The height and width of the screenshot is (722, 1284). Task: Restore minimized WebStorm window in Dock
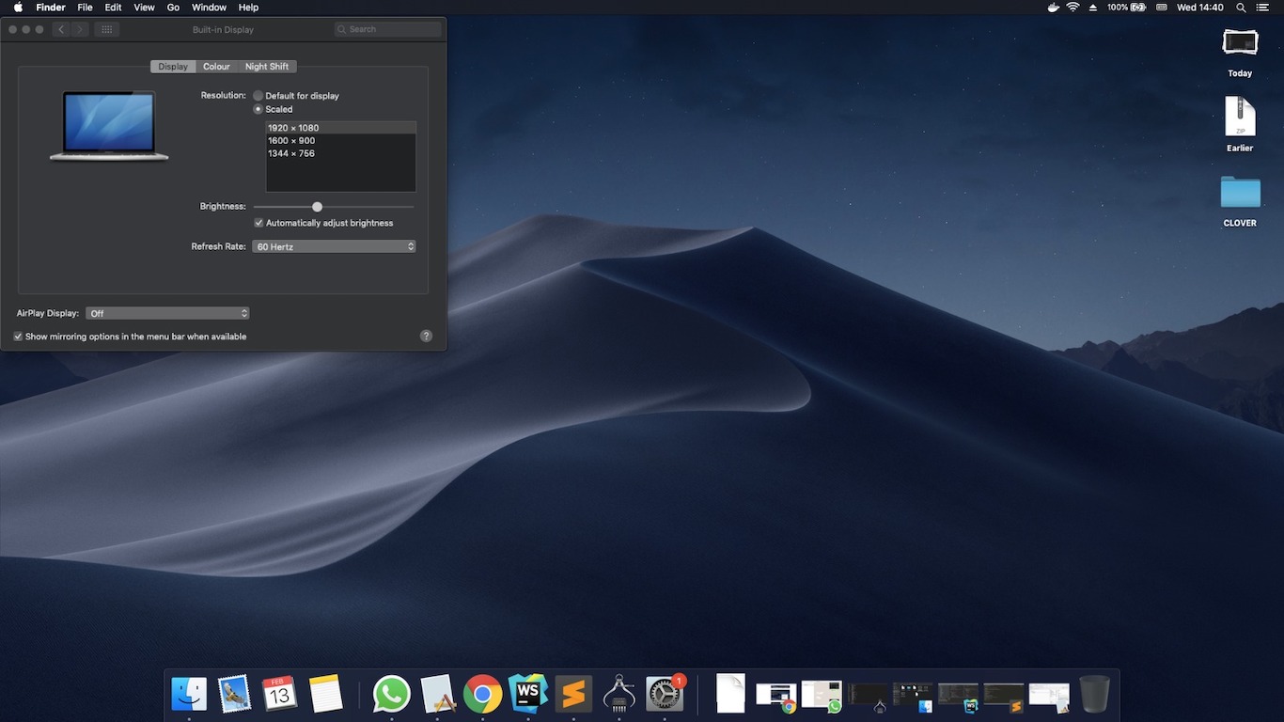(x=958, y=697)
